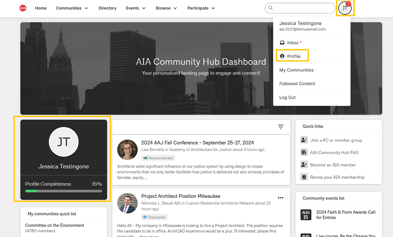The height and width of the screenshot is (237, 393).
Task: Click the Profile person icon
Action: pyautogui.click(x=282, y=56)
